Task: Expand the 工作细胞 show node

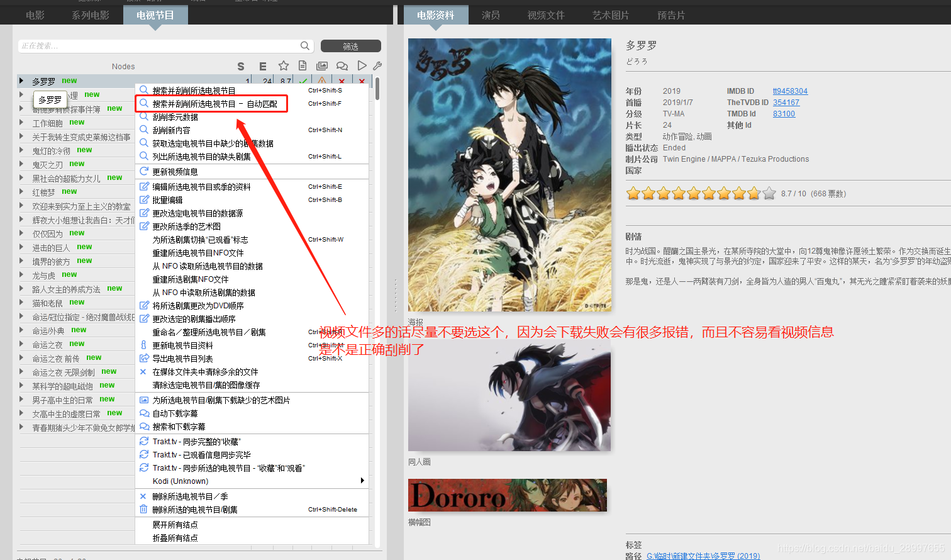Action: [21, 122]
